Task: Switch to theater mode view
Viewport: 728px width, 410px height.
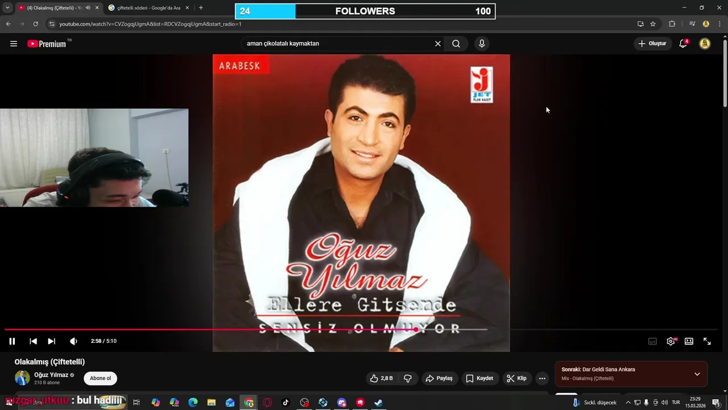Action: 689,341
